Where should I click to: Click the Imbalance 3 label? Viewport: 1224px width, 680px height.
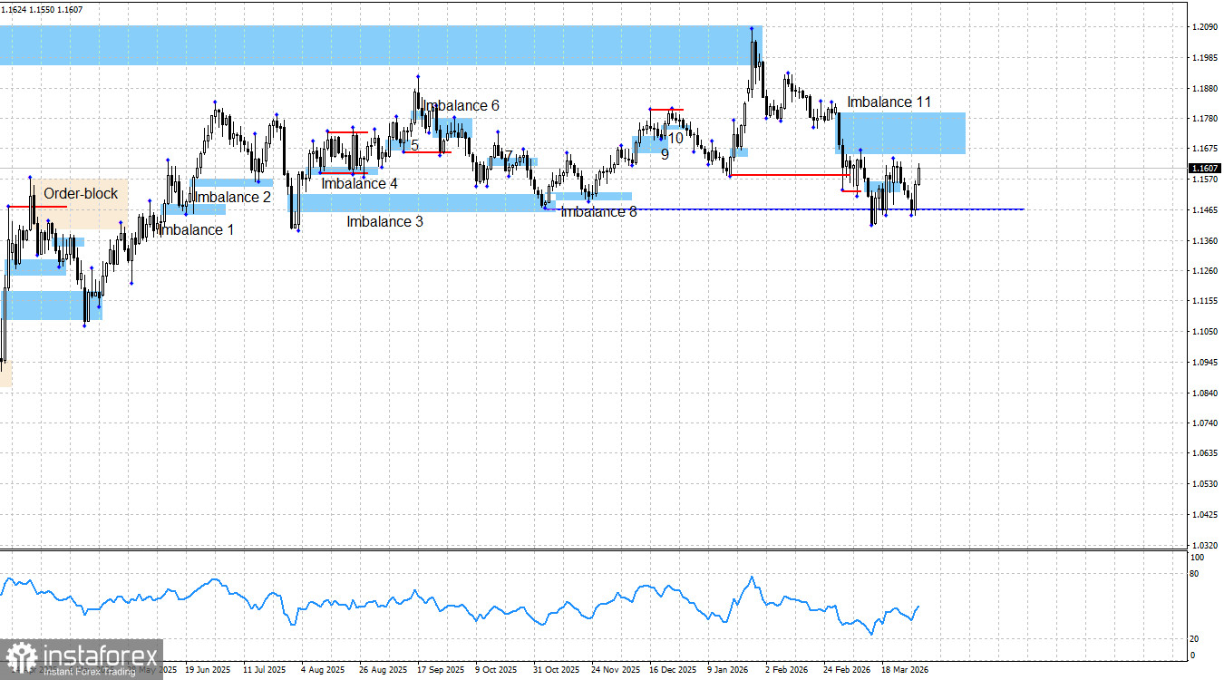384,221
